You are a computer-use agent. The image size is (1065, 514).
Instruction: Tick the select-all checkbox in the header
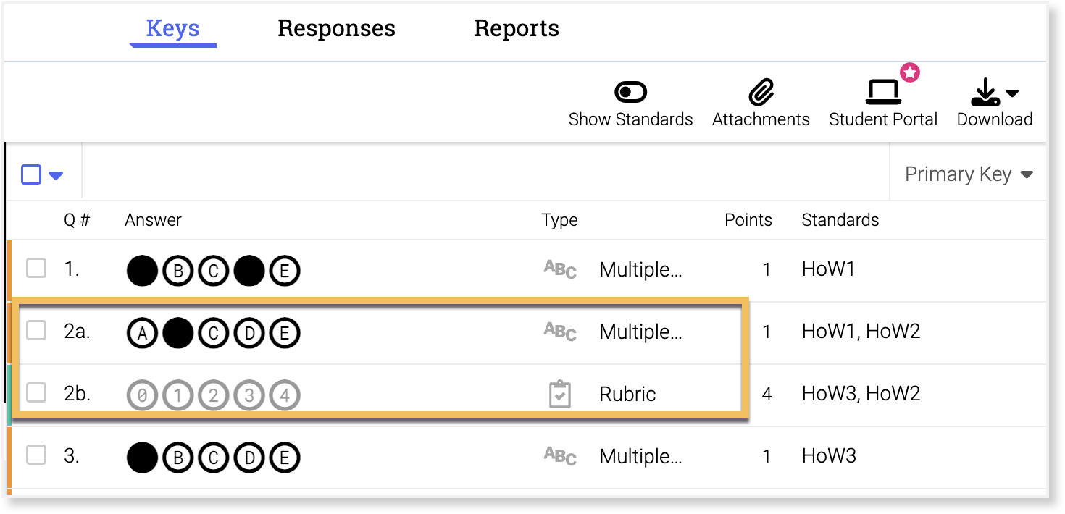[31, 174]
